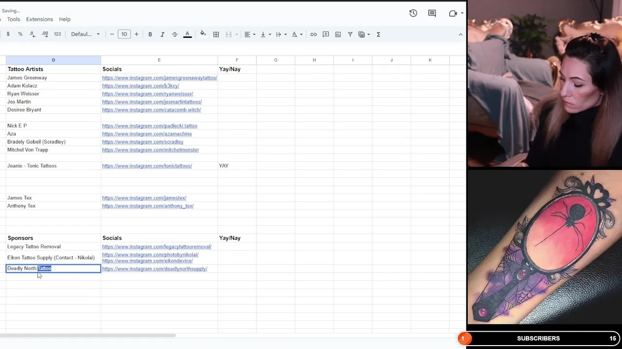Open the Tools menu
Image resolution: width=622 pixels, height=349 pixels.
click(13, 19)
